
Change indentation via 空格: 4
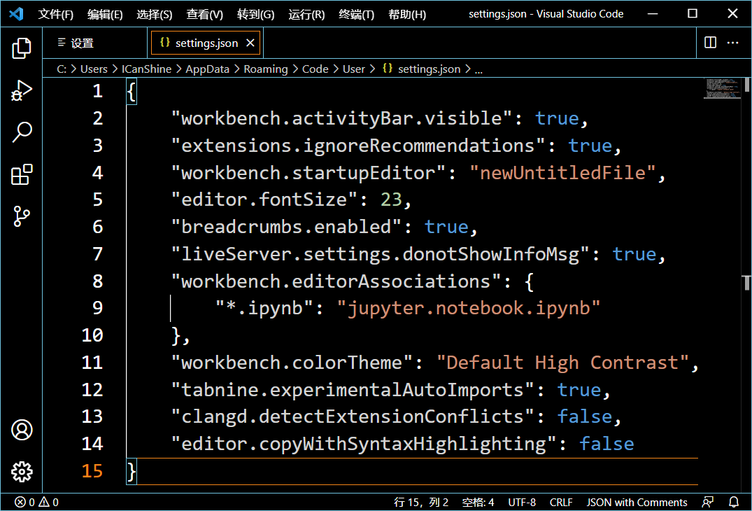point(478,502)
